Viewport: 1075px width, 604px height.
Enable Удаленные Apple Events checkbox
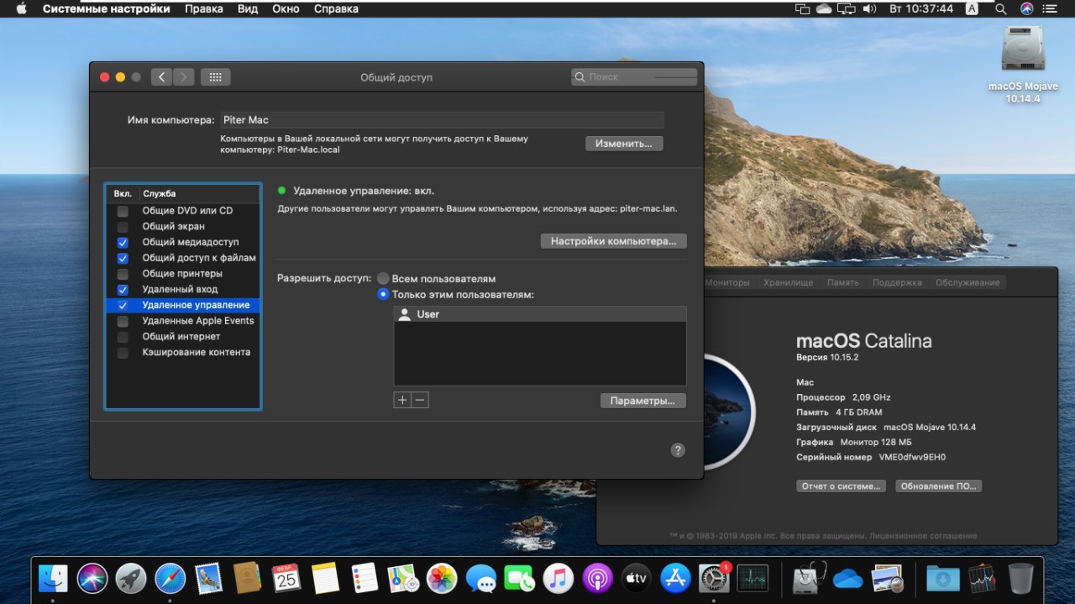(x=123, y=321)
